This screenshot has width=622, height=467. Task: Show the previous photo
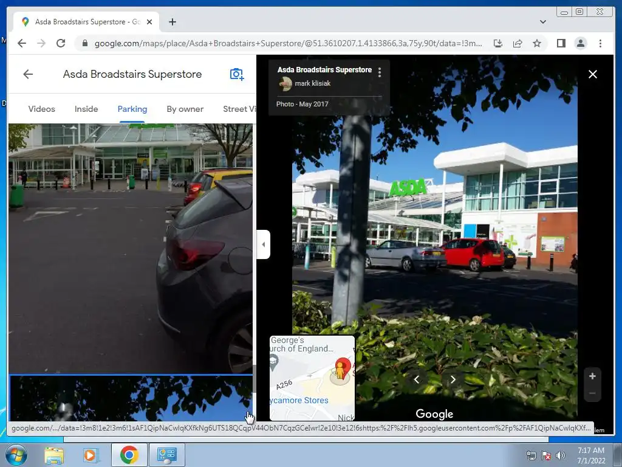pos(417,379)
